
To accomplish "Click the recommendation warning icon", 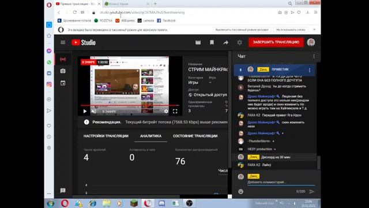I will click(x=86, y=122).
